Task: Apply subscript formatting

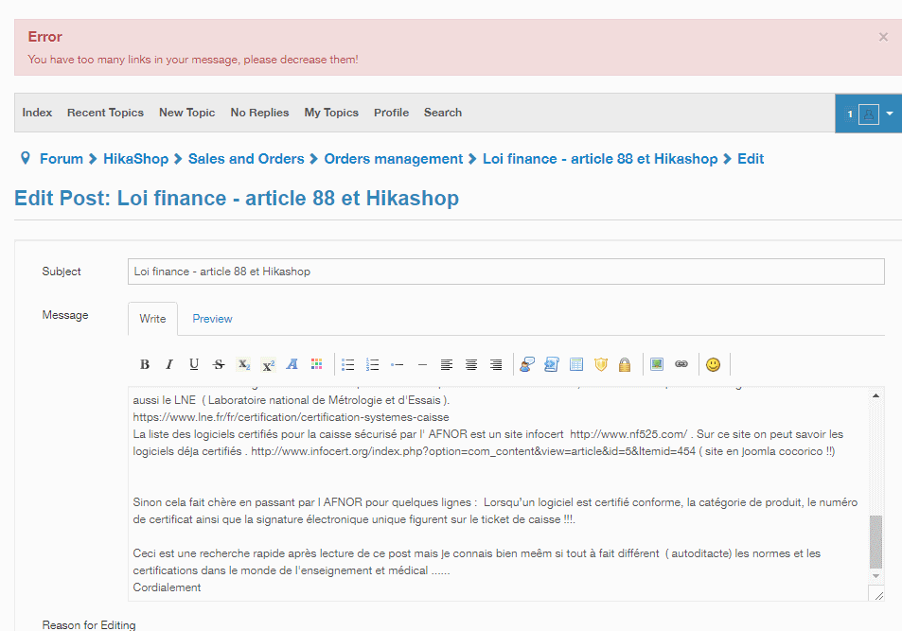Action: pos(243,364)
